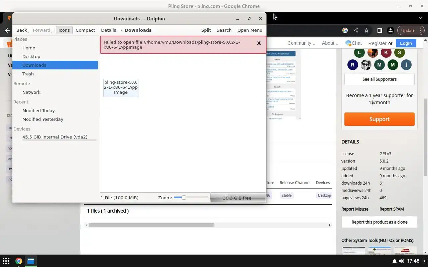Show files Modified Today

point(55,110)
